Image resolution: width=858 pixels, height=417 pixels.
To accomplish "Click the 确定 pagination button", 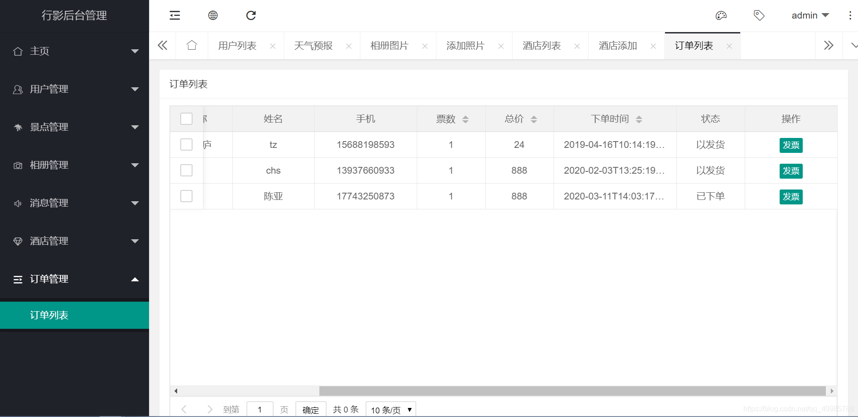I will pos(311,410).
